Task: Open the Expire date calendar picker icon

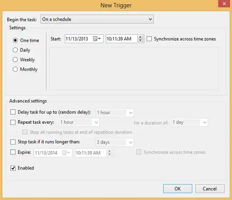Action: click(x=66, y=153)
